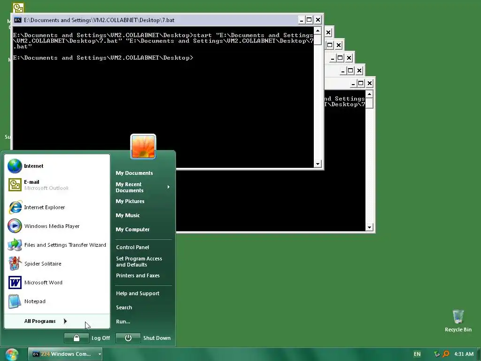Click the Shut Down power icon button
The image size is (481, 361).
click(x=128, y=338)
